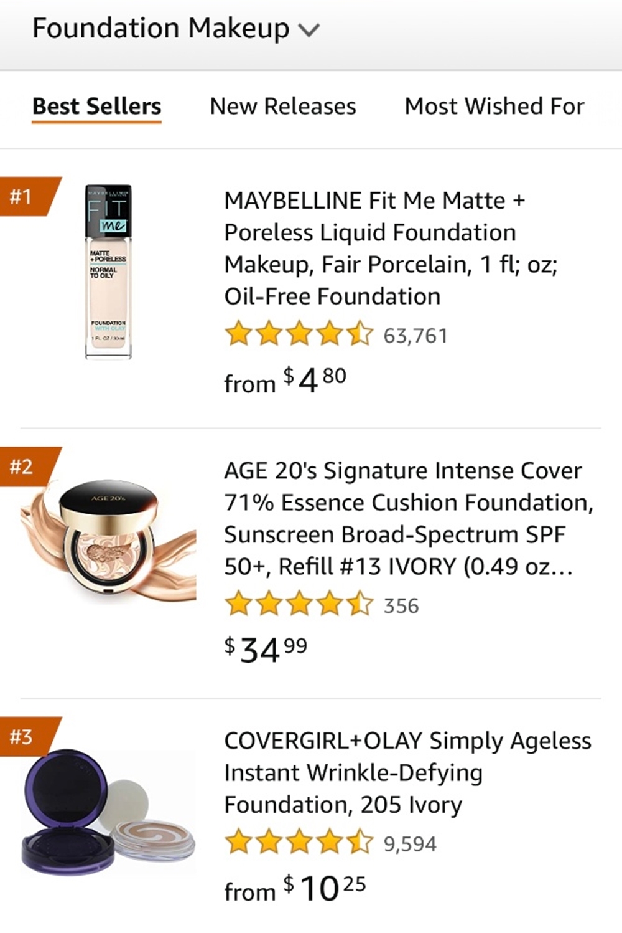View the 356 reviews for AGE 20's
Image resolution: width=622 pixels, height=933 pixels.
click(401, 606)
